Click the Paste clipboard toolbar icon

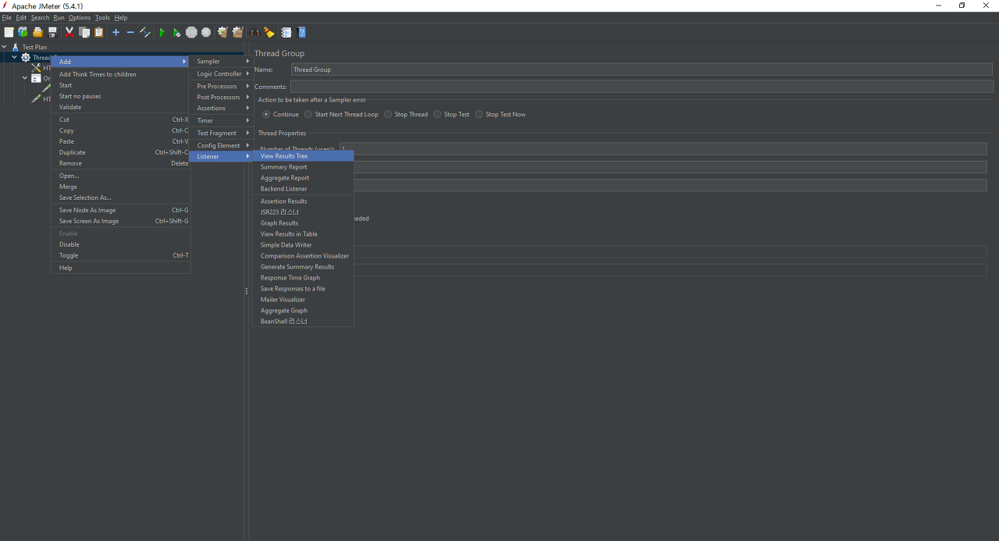click(x=99, y=32)
